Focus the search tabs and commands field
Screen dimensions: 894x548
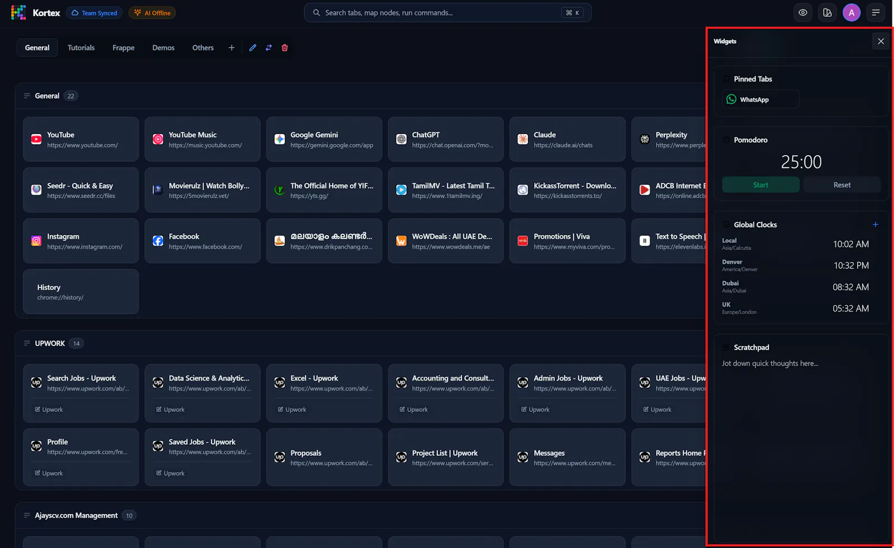tap(448, 12)
